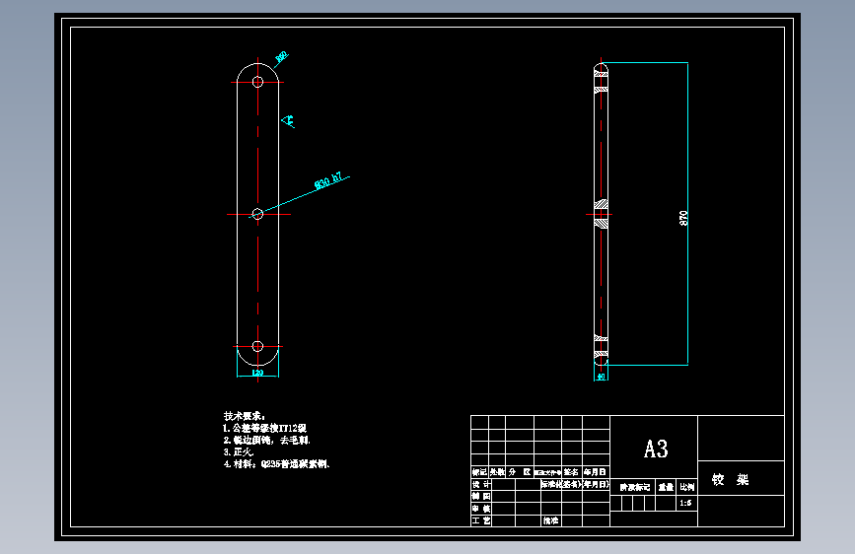Select the '铰 架' part name in the title block

(730, 479)
